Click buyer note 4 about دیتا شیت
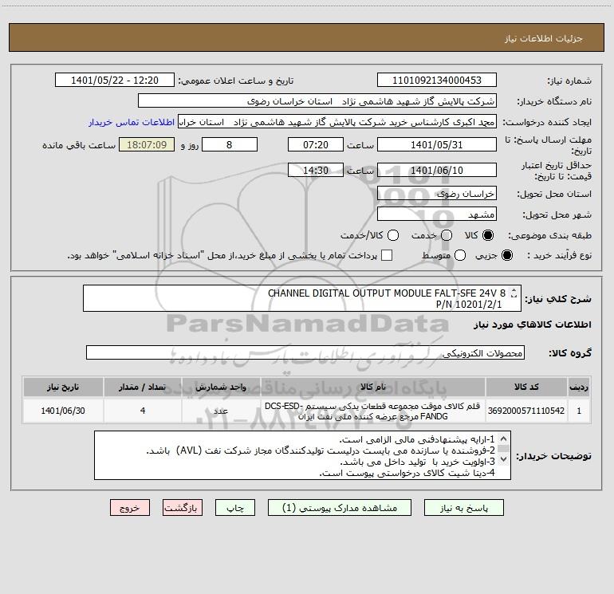 point(407,473)
